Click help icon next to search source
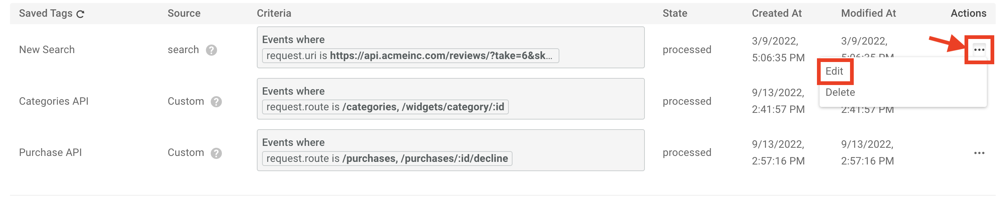 [211, 50]
